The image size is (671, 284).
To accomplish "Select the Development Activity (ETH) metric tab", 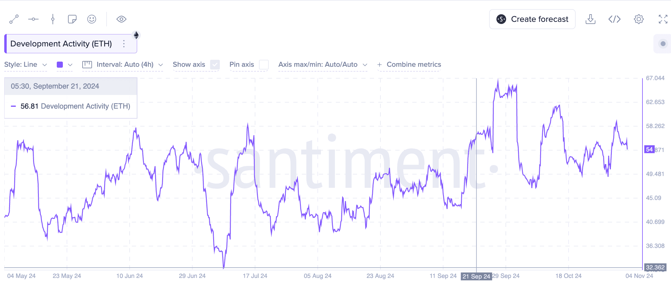I will [x=61, y=44].
